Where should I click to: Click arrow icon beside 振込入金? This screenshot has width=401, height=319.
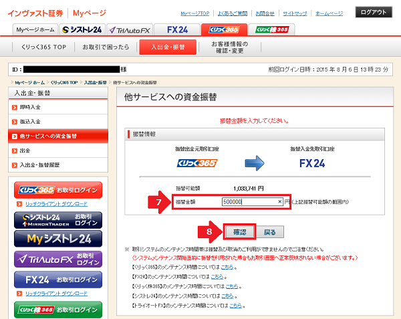click(x=15, y=122)
